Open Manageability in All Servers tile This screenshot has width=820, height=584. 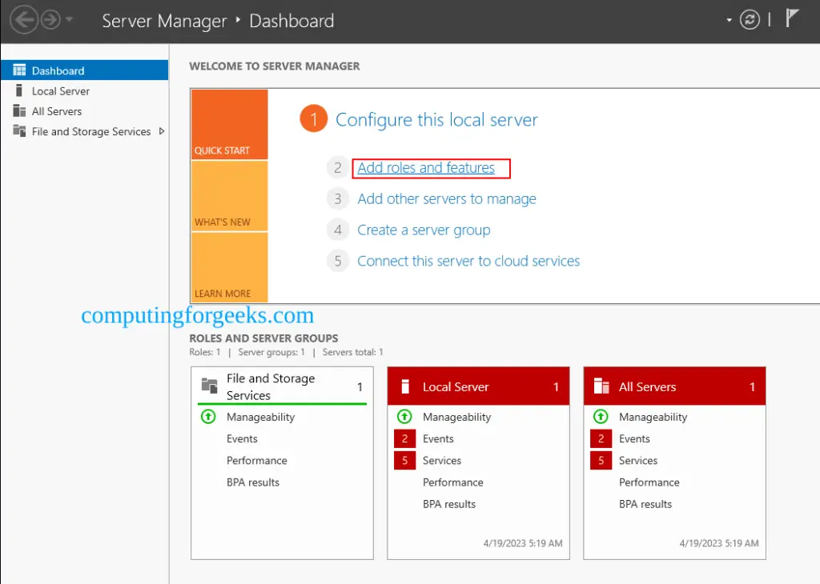click(653, 417)
